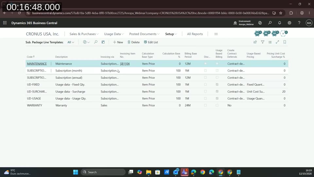
Task: Click the analyze mode icon next to search
Action: point(103,42)
